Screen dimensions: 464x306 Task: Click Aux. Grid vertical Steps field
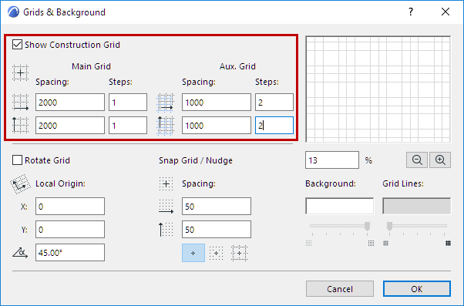click(274, 125)
